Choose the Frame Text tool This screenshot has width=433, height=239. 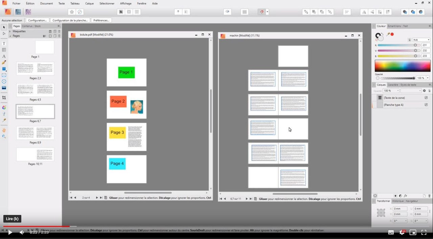click(4, 43)
